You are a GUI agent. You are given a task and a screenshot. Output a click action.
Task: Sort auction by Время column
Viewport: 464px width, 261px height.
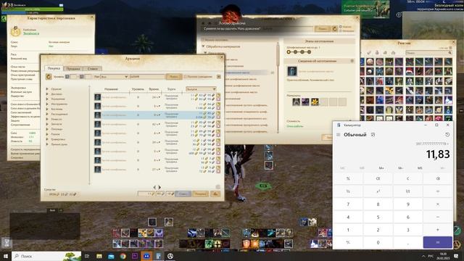point(154,89)
